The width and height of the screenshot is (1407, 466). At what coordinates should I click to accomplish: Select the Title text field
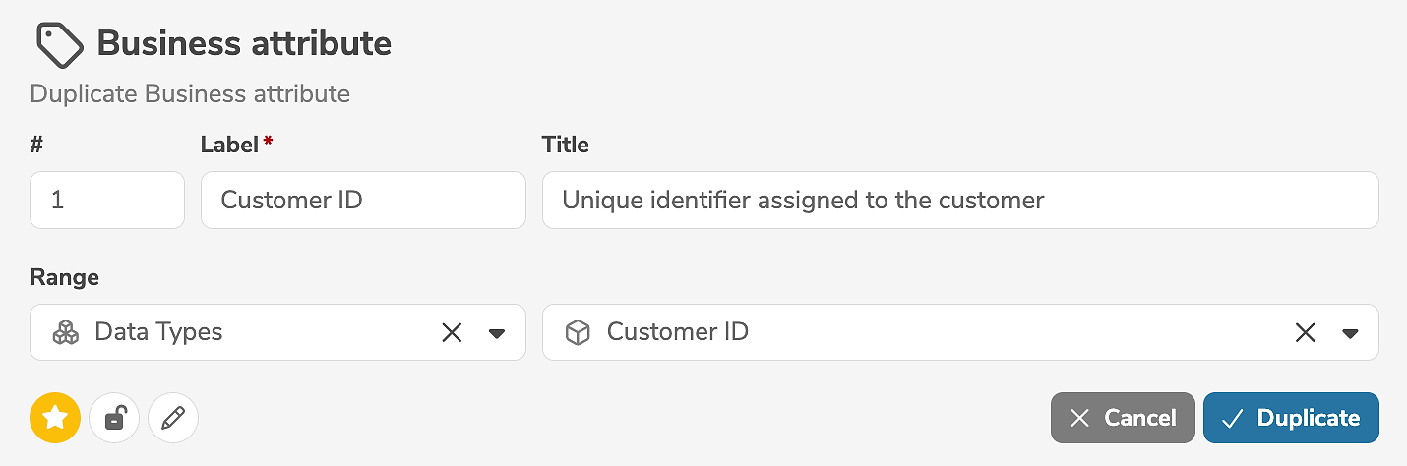click(959, 201)
